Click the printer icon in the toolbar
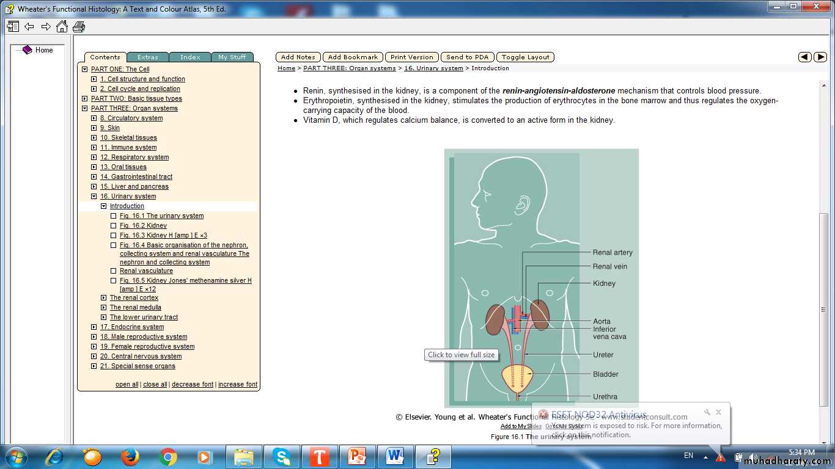Screen dimensions: 835x469 [79, 26]
